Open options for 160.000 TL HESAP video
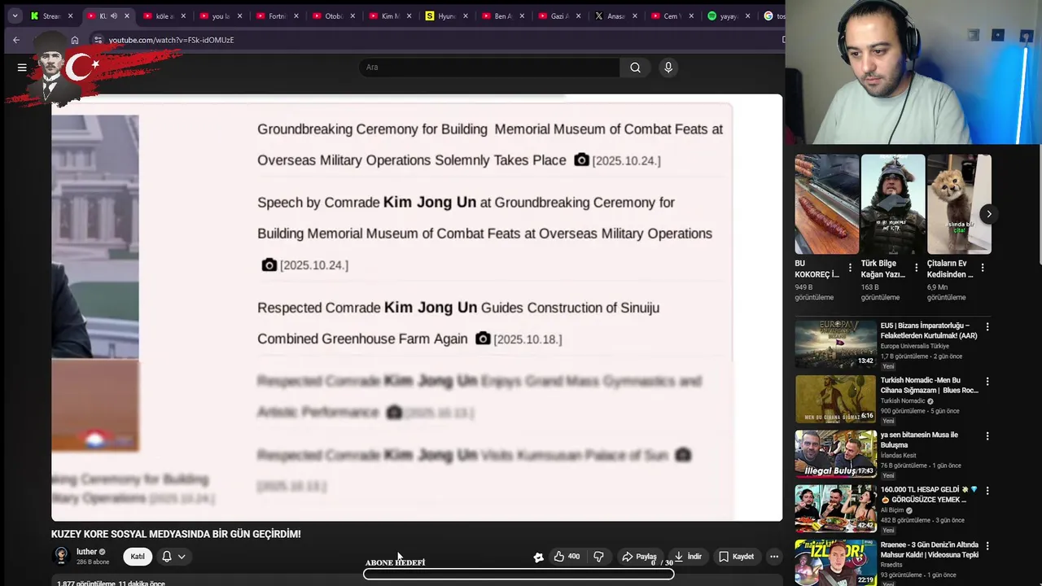 tap(987, 491)
